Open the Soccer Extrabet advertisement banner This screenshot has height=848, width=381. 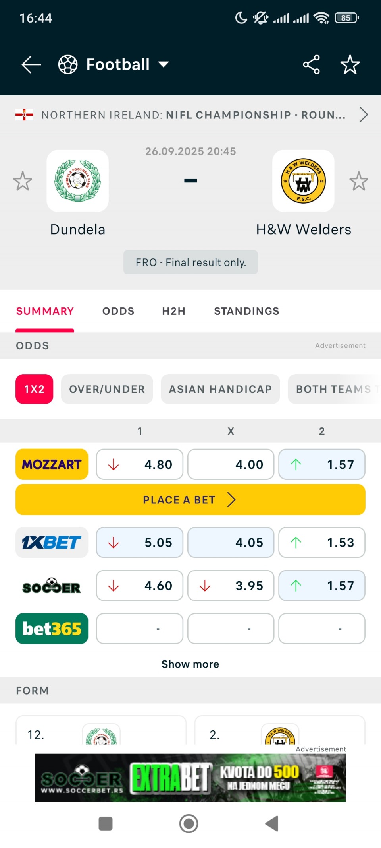(x=190, y=778)
